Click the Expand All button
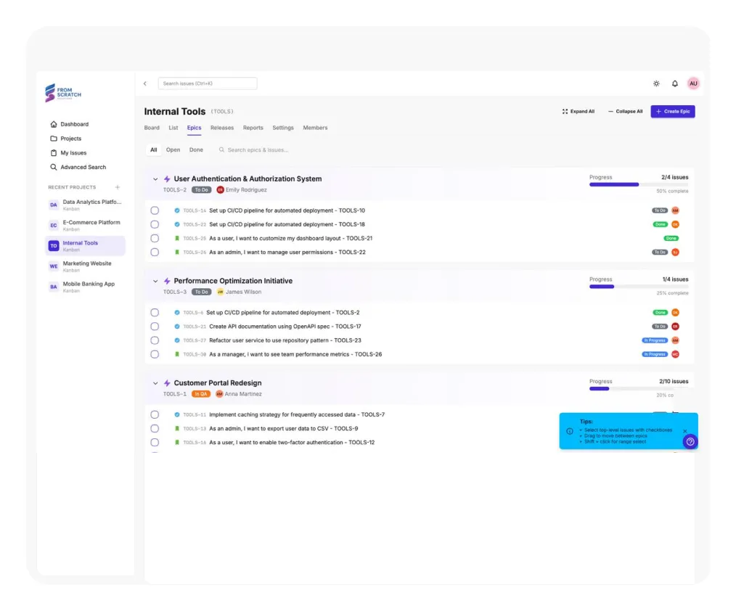Viewport: 736px width, 611px height. coord(578,112)
